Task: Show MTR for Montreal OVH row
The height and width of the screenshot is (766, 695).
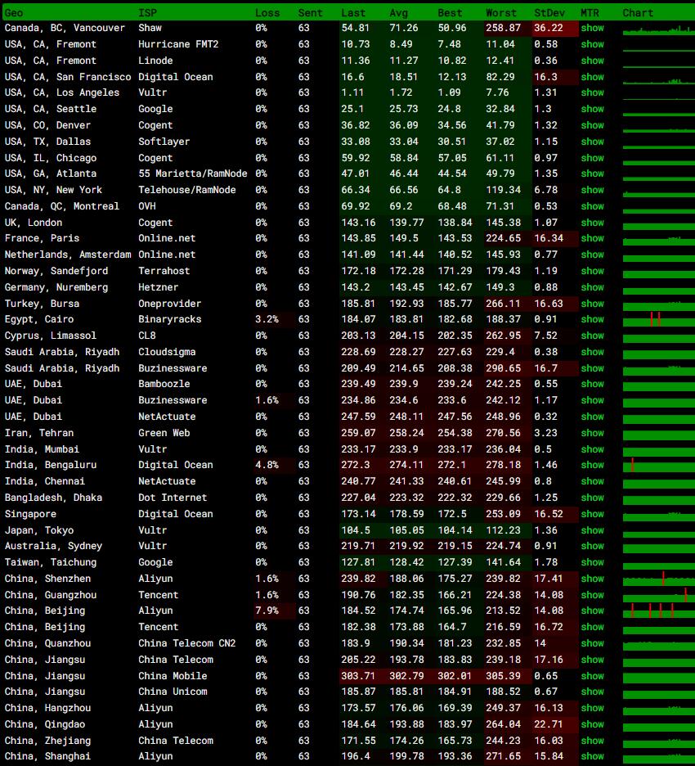Action: [592, 206]
